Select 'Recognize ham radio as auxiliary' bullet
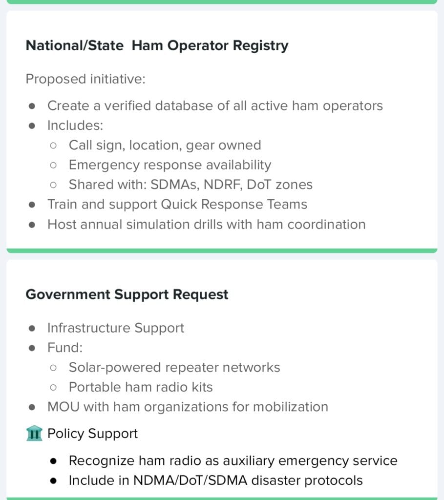This screenshot has height=500, width=444. [x=233, y=461]
